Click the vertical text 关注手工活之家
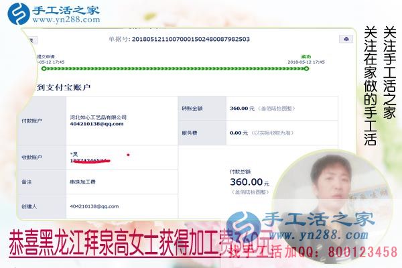402x268 pixels. pyautogui.click(x=390, y=72)
